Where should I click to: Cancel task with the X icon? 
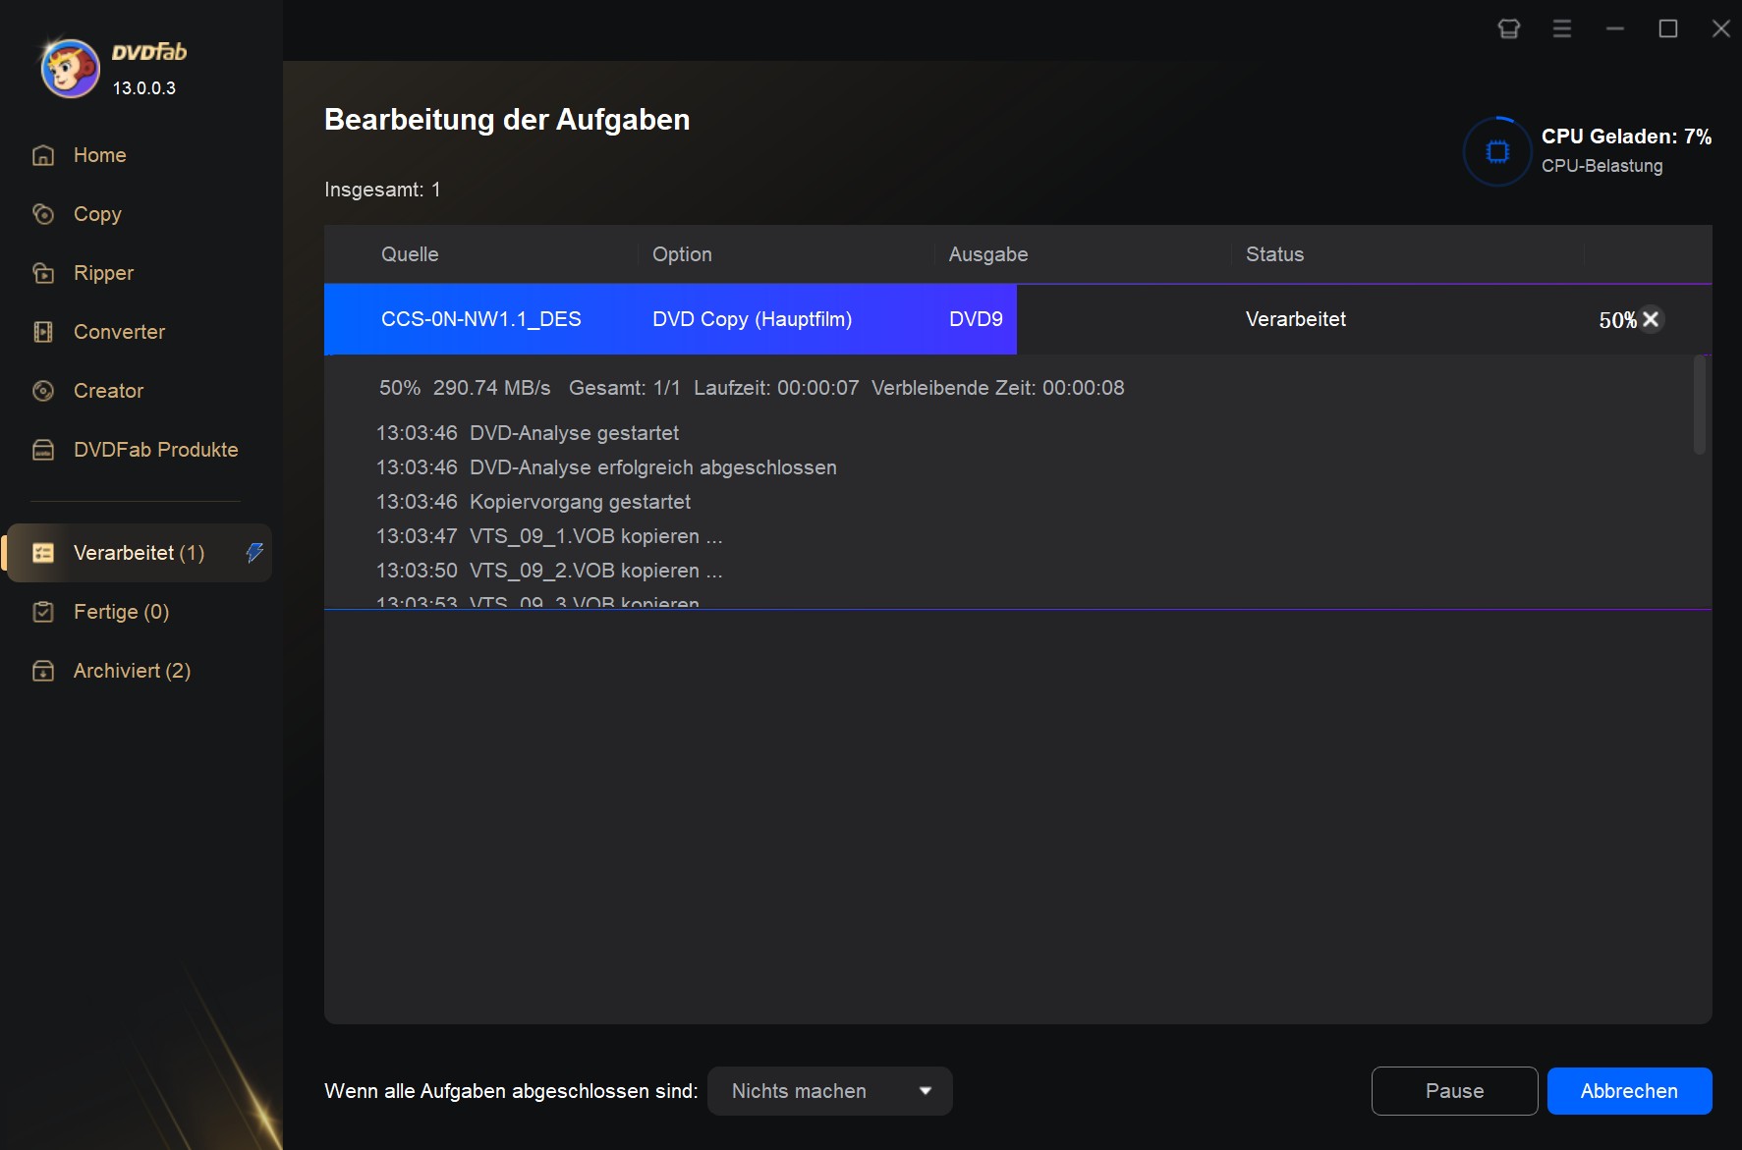1651,319
